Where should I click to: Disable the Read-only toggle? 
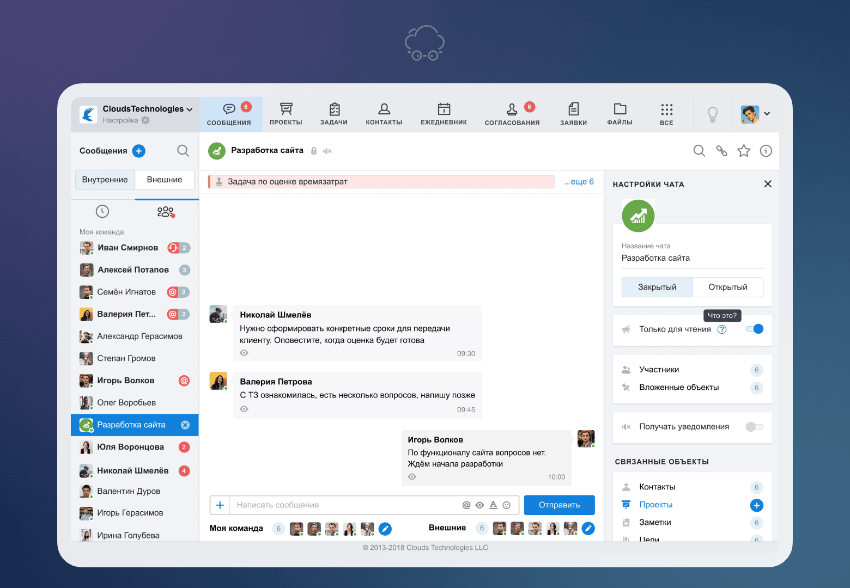pyautogui.click(x=755, y=329)
